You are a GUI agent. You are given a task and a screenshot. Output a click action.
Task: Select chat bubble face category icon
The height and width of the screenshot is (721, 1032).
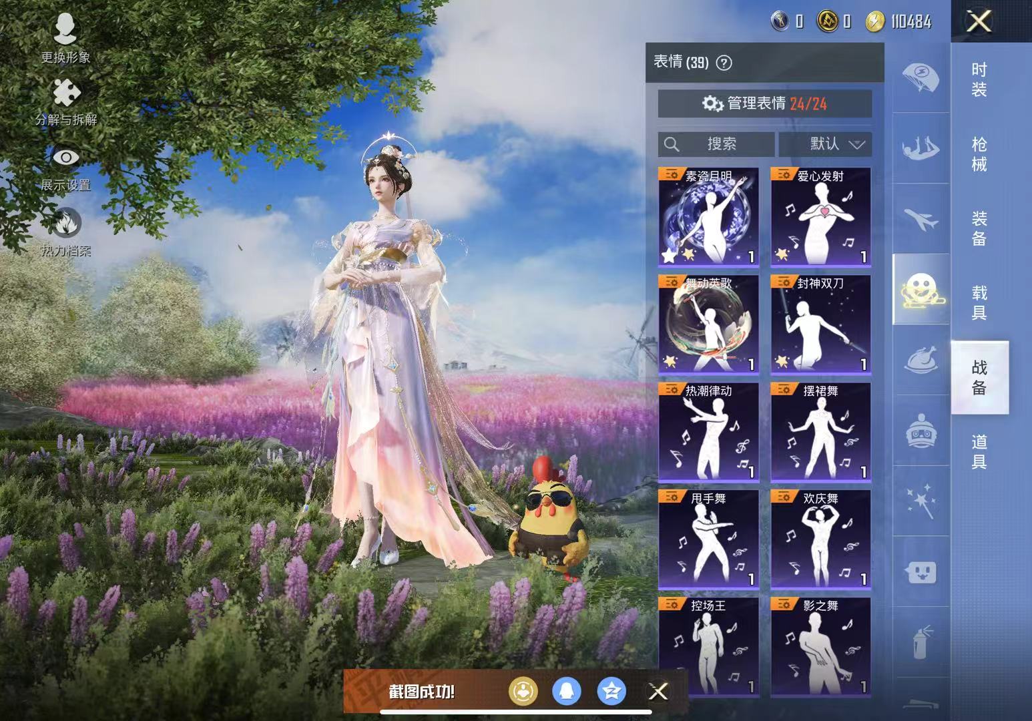pos(921,572)
